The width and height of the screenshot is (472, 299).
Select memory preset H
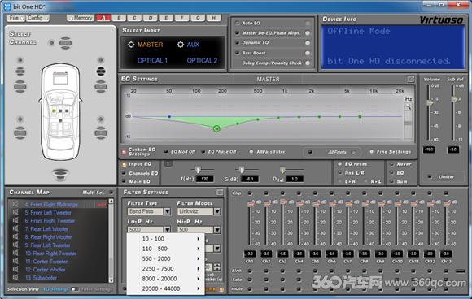pos(213,18)
